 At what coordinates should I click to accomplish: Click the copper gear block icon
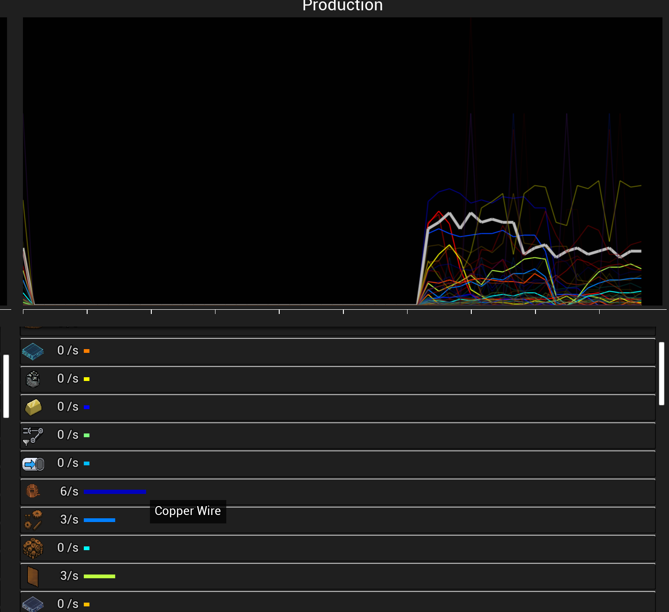33,548
